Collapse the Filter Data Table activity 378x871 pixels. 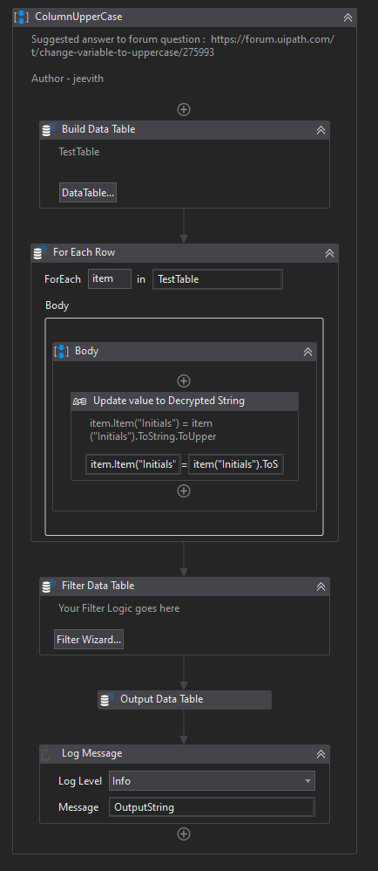coord(321,586)
